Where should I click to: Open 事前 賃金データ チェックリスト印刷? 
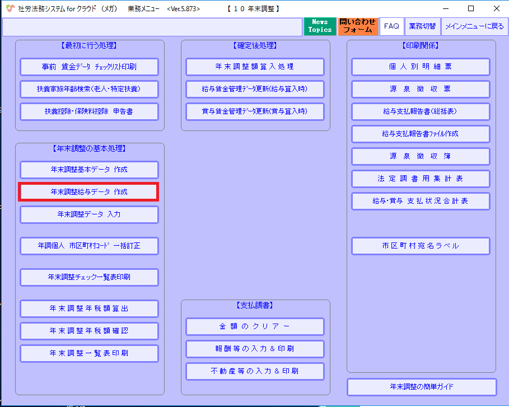pyautogui.click(x=89, y=67)
